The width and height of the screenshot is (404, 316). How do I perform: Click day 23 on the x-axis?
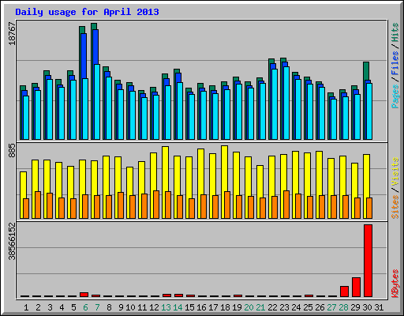pyautogui.click(x=284, y=307)
